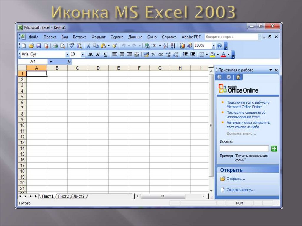
Task: Toggle Bold (Ж) formatting
Action: coord(90,55)
